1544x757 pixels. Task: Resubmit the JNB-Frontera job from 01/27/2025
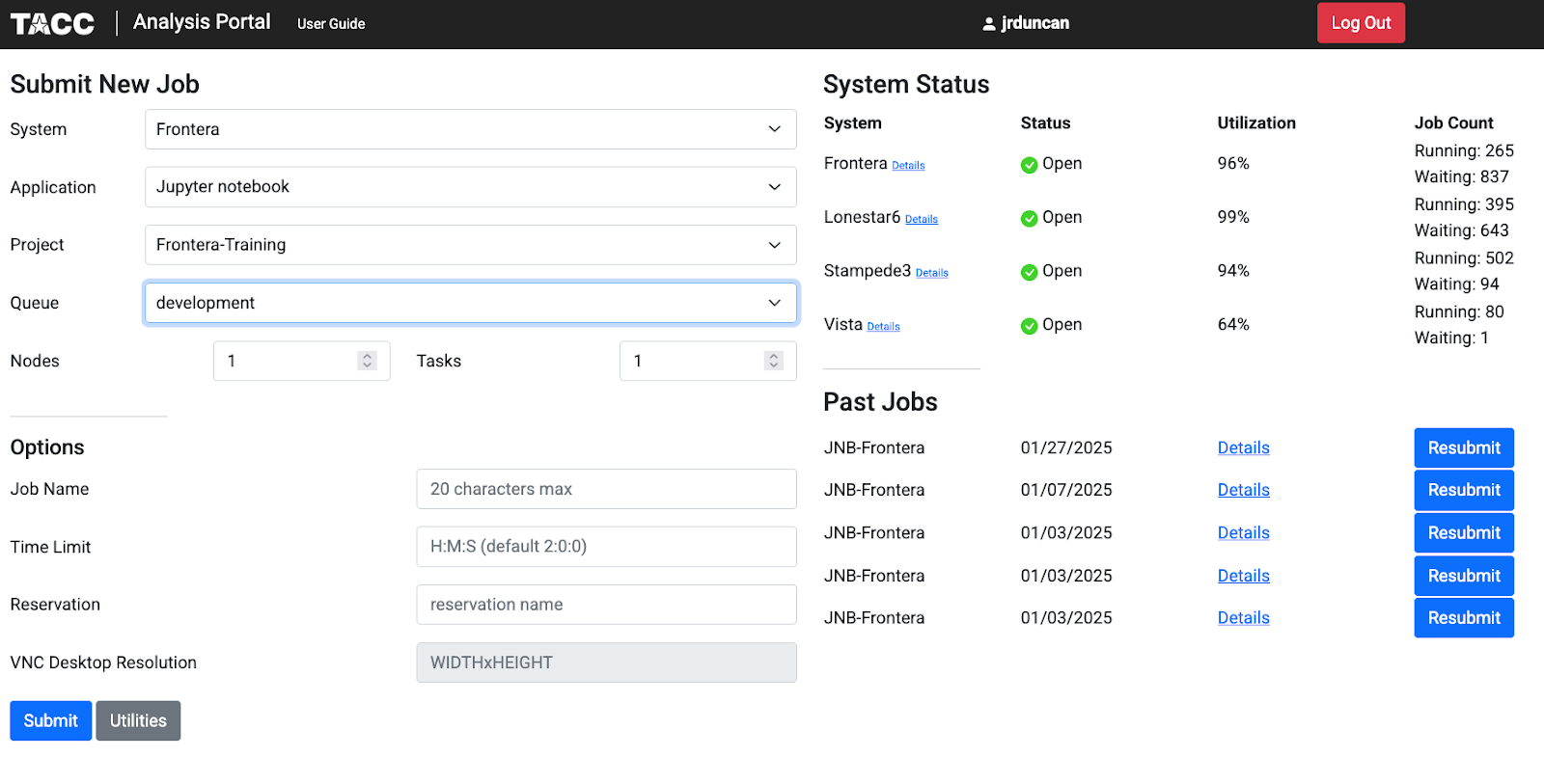[1464, 447]
